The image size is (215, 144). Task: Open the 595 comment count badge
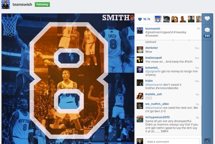[x=207, y=36]
